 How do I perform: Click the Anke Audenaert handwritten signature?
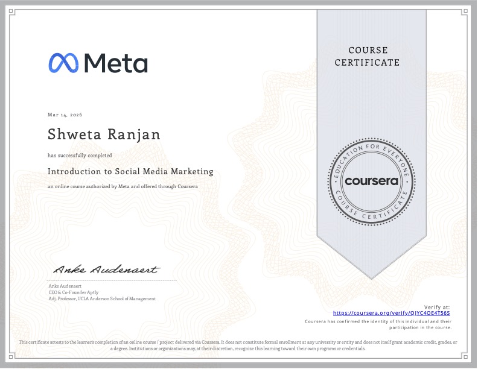pos(106,269)
